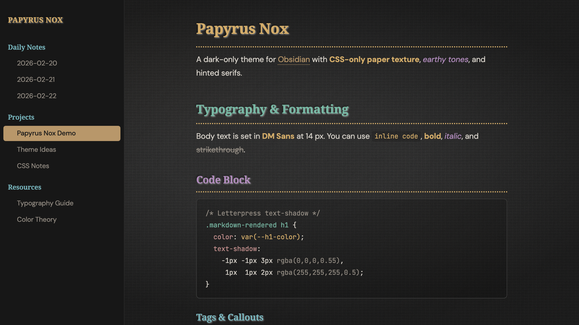The height and width of the screenshot is (325, 579).
Task: Select the Projects section heading
Action: click(21, 117)
